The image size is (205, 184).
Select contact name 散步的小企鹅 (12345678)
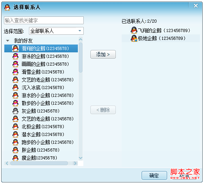click(x=48, y=103)
